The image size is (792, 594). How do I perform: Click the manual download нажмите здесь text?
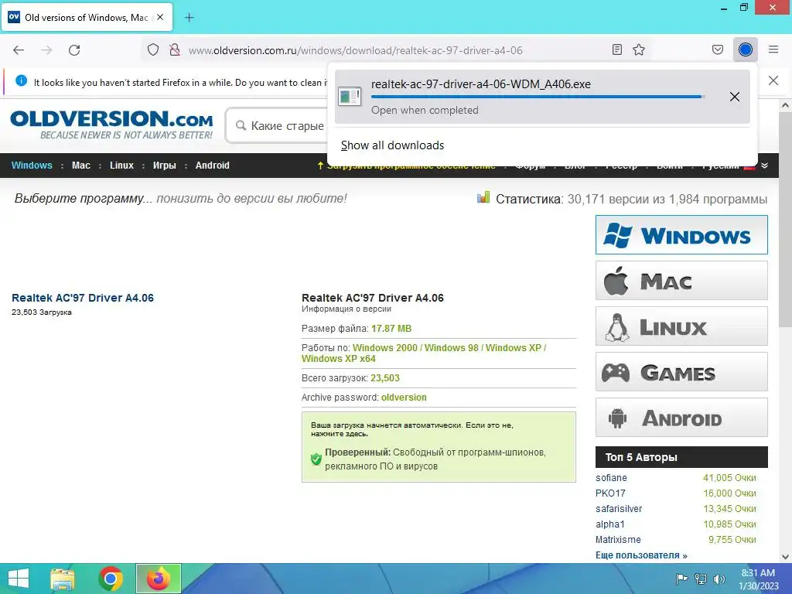[x=340, y=434]
